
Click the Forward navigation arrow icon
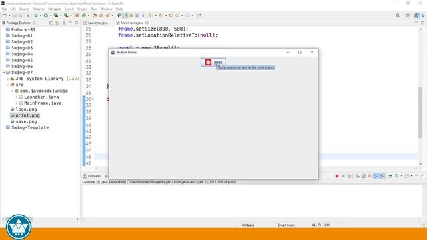(187, 15)
